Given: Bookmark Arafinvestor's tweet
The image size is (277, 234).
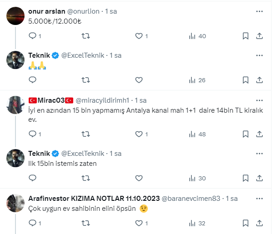Looking at the screenshot, I should tap(246, 223).
